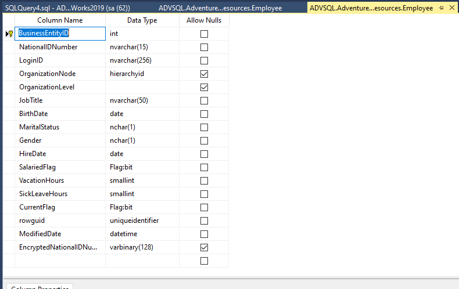Toggle Allow Nulls for LoginID
The image size is (459, 289).
coord(204,60)
